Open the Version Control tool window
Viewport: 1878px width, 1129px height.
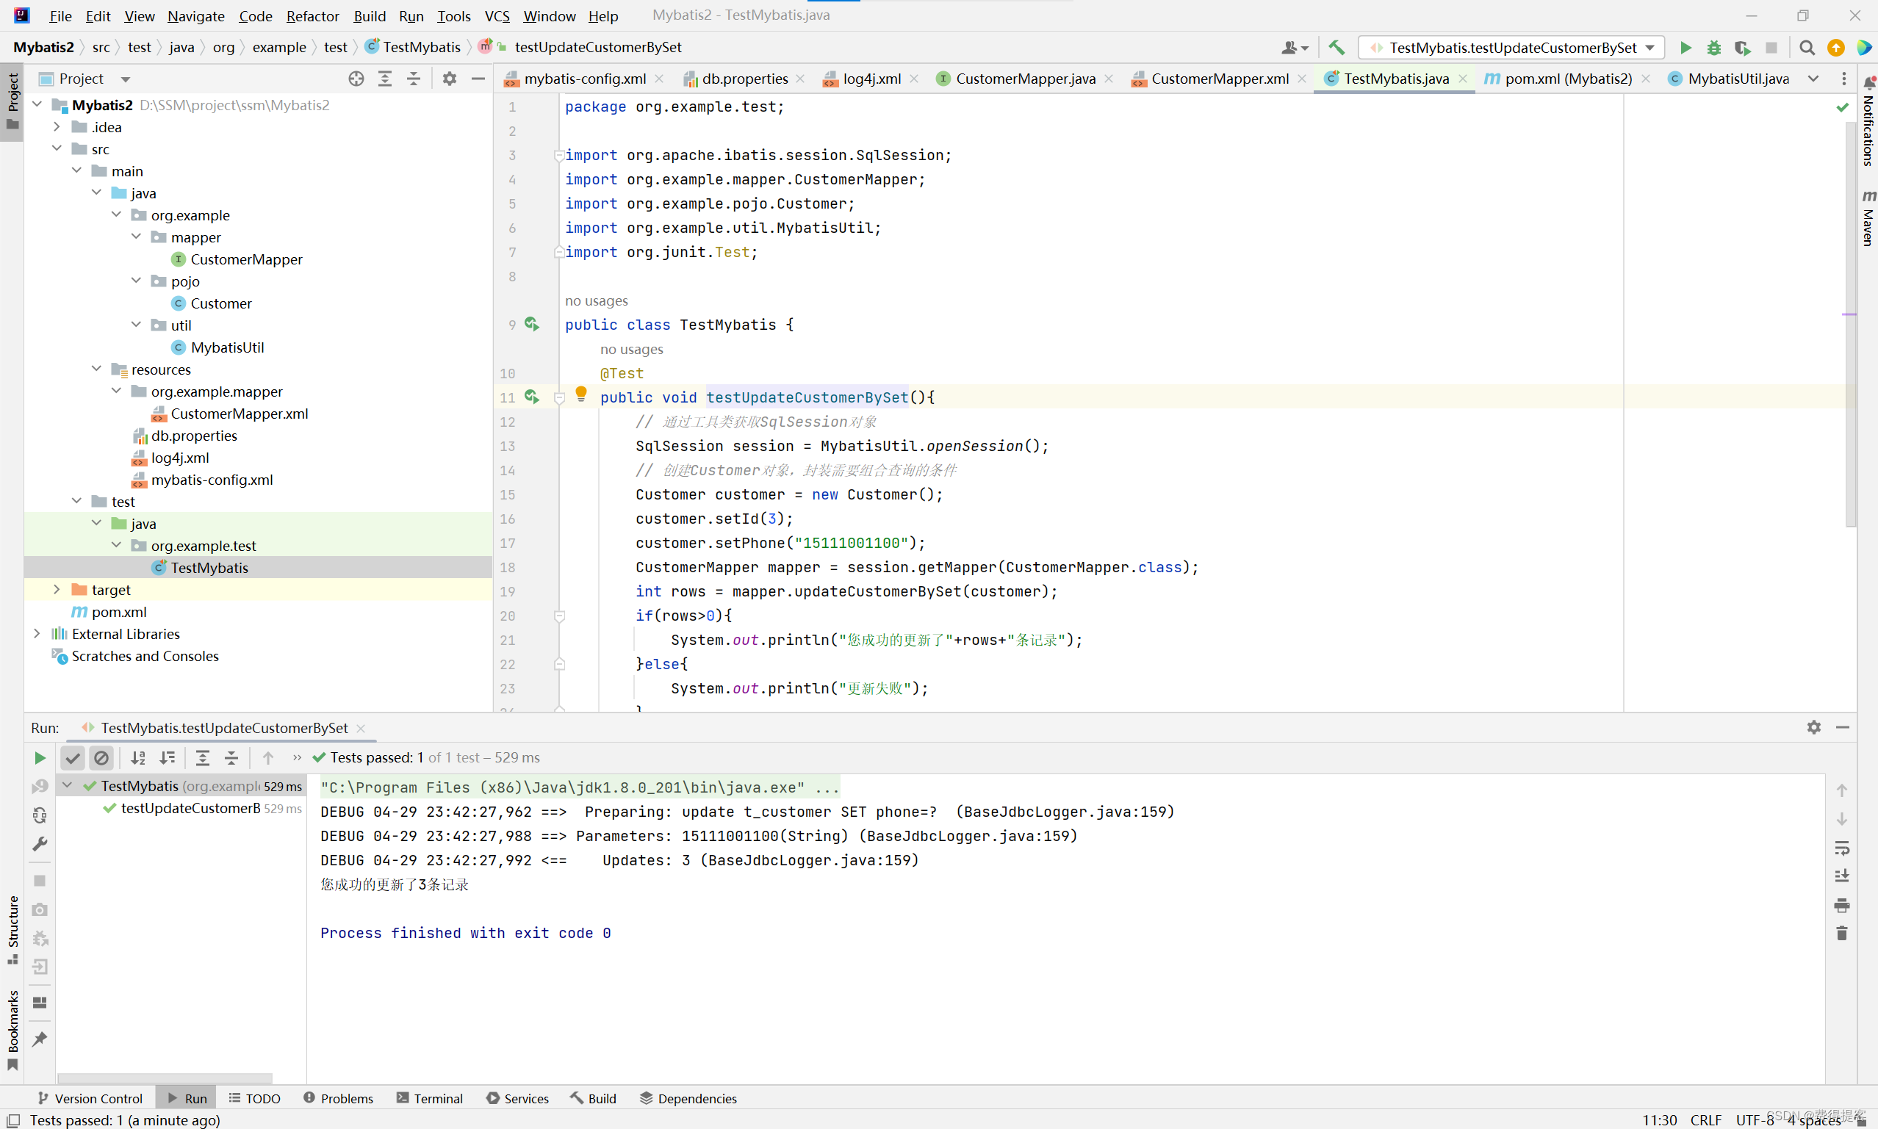[x=90, y=1099]
